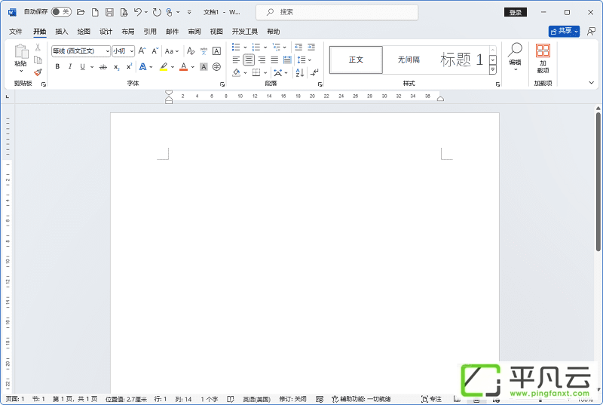
Task: Click the enclosed character (字) icon
Action: pos(216,67)
